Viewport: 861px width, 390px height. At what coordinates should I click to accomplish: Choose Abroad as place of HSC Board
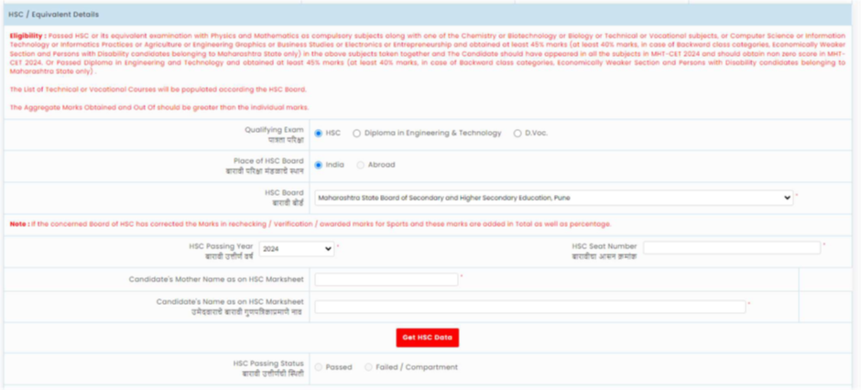360,165
